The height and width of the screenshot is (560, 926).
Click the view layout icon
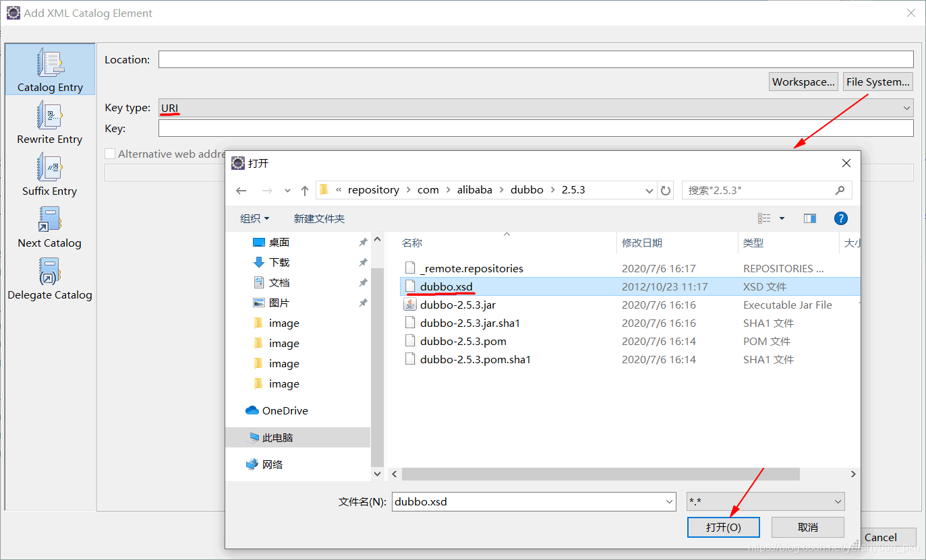click(x=764, y=218)
